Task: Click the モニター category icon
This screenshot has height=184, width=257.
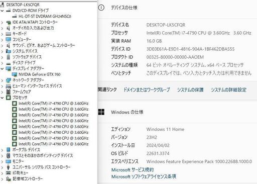Action: pos(9,161)
